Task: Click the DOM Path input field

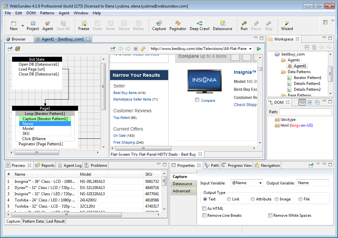Action: tap(305, 112)
